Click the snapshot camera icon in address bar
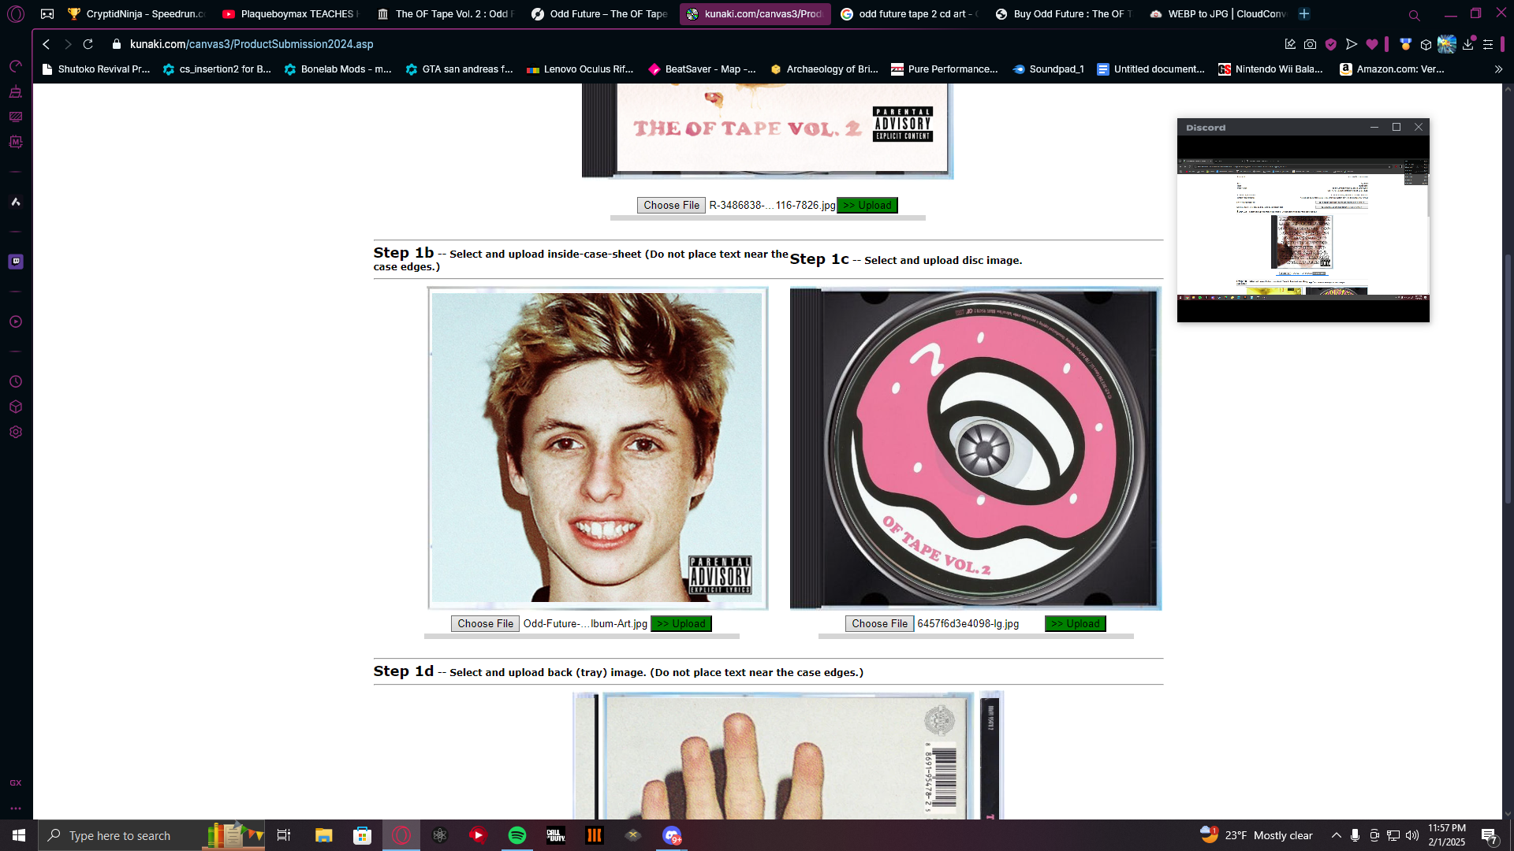Image resolution: width=1514 pixels, height=851 pixels. tap(1310, 44)
